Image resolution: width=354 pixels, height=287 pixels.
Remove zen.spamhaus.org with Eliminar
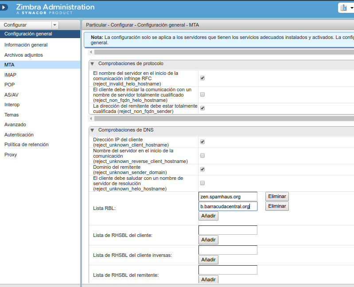tap(277, 196)
